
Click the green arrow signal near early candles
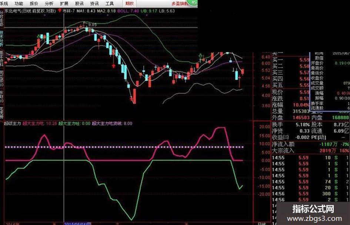click(x=38, y=36)
